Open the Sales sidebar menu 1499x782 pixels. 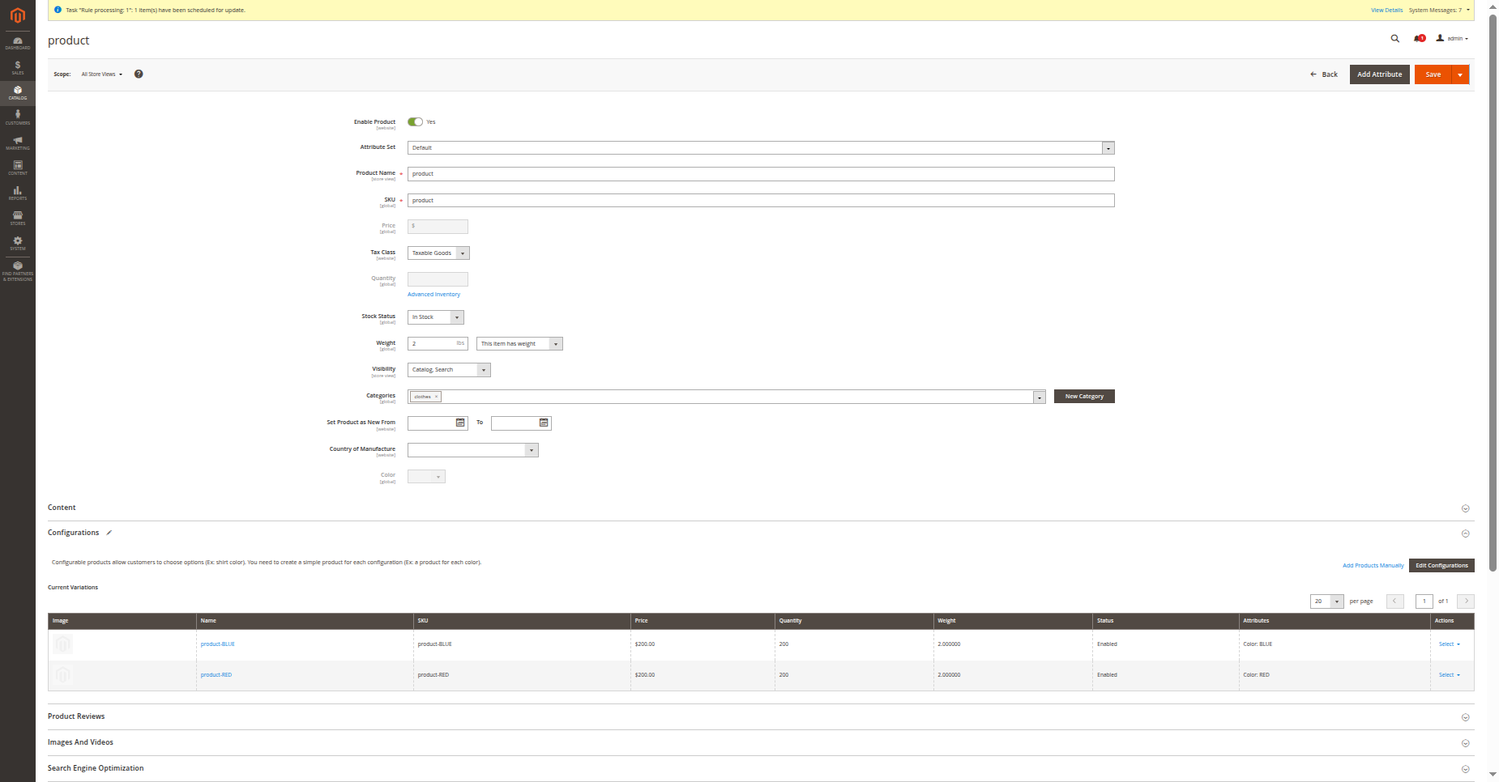click(x=17, y=67)
